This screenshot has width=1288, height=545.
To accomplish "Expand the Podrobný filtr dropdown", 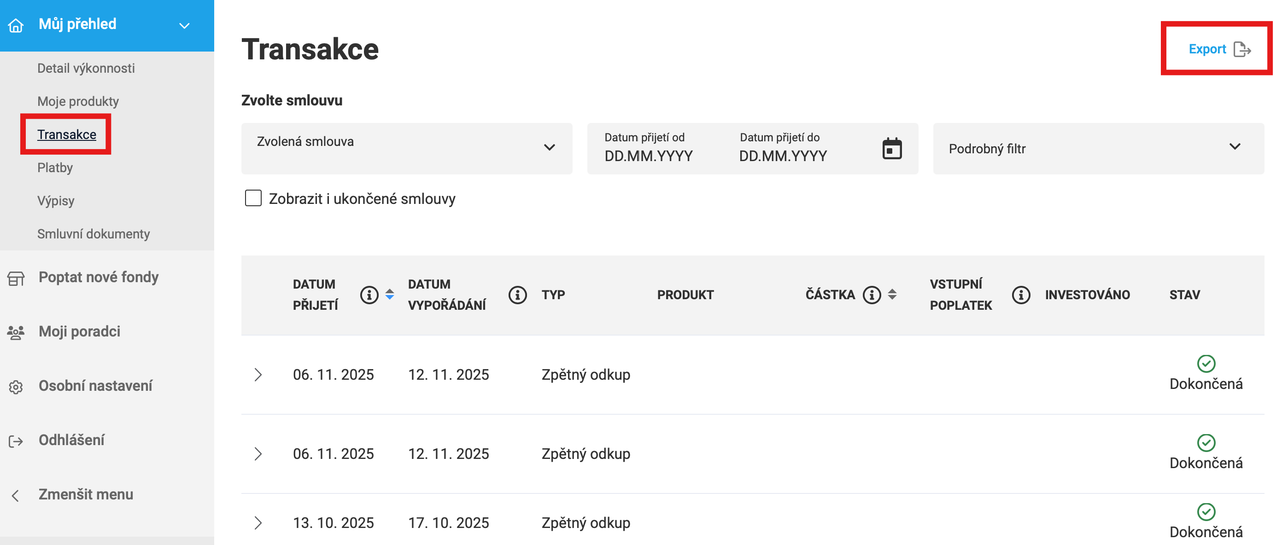I will 1098,148.
